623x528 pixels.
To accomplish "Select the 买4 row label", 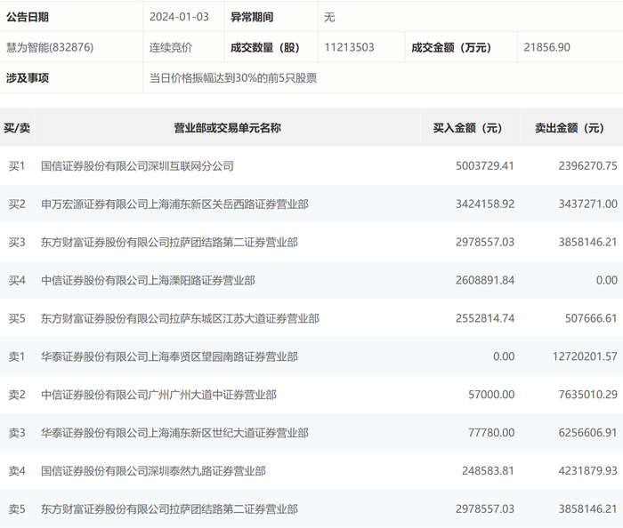I will (17, 280).
